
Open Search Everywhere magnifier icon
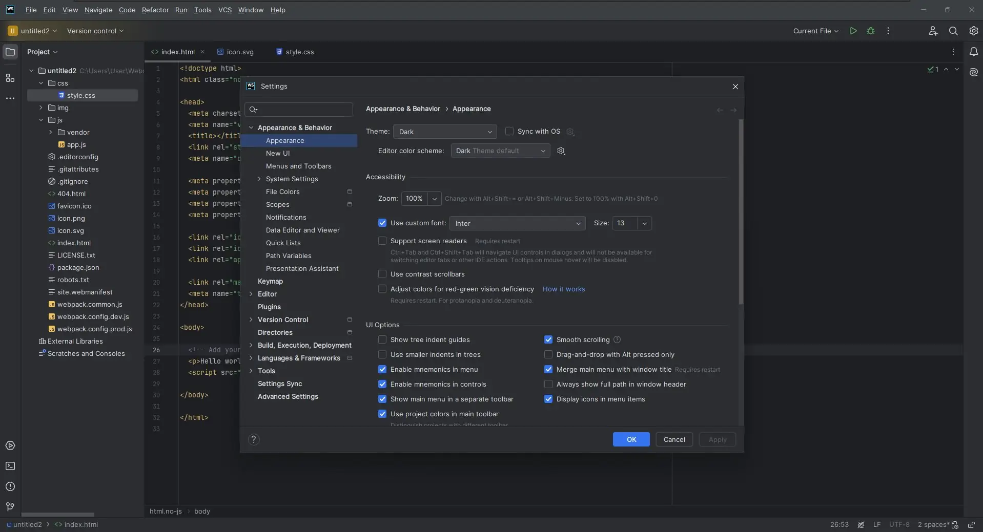[953, 31]
